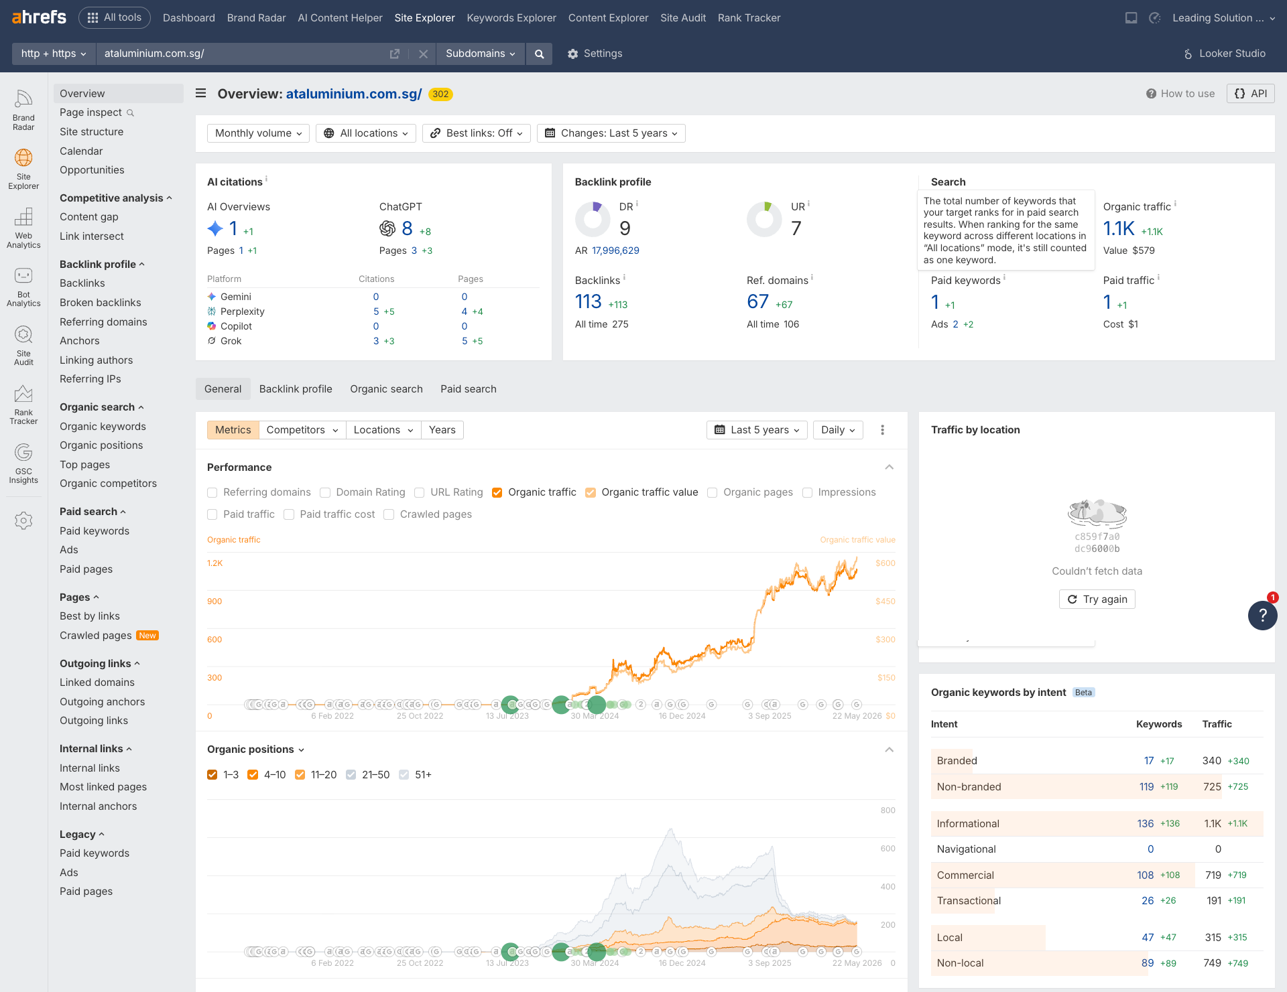Viewport: 1287px width, 992px height.
Task: Select the Years chart tab
Action: click(x=442, y=430)
